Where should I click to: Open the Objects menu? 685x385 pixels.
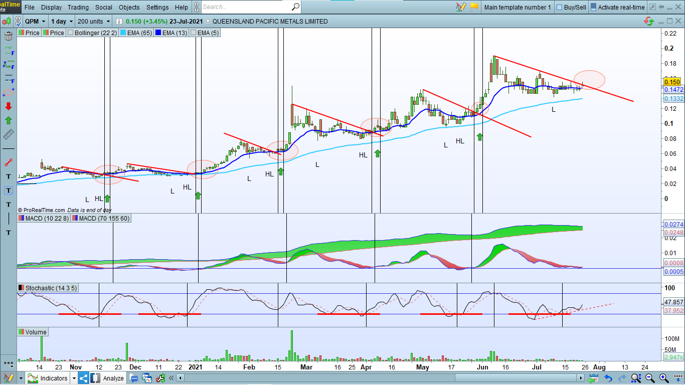click(x=129, y=7)
